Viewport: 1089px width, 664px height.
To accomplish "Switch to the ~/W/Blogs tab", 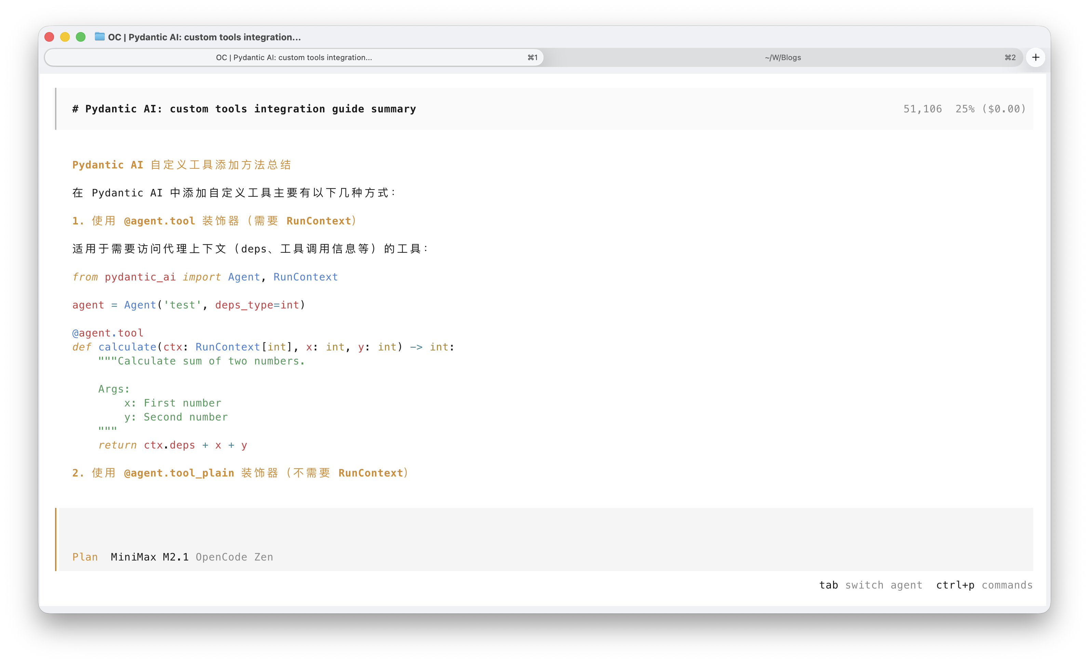I will (x=782, y=57).
